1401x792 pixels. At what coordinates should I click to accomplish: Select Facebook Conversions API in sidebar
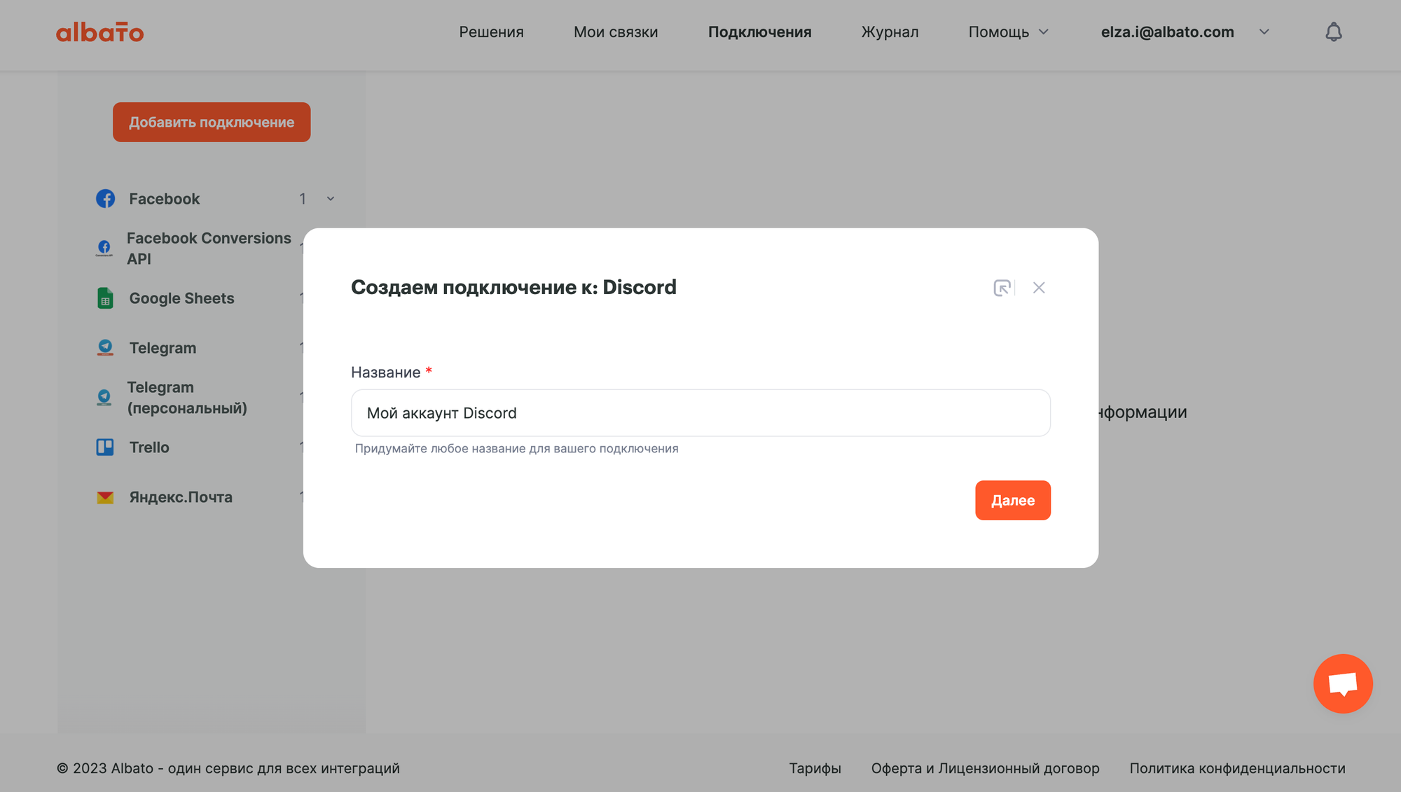(x=209, y=249)
